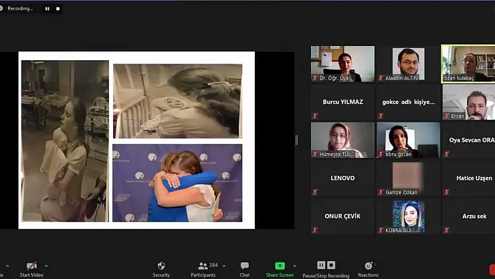Pause recording via top-left pause button
This screenshot has width=495, height=279.
click(x=47, y=9)
